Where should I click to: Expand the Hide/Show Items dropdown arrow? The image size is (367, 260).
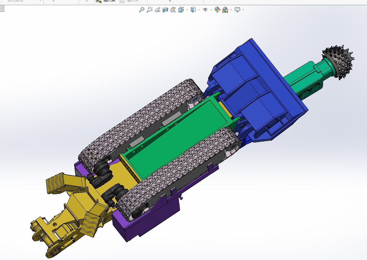(211, 10)
